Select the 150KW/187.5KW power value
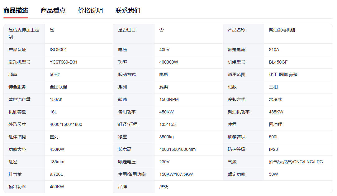The height and width of the screenshot is (196, 337). coord(176,174)
